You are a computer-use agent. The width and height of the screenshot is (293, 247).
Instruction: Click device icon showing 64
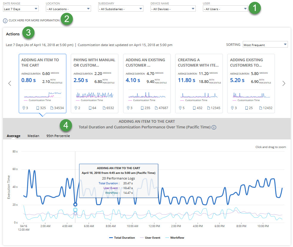[x=90, y=108]
